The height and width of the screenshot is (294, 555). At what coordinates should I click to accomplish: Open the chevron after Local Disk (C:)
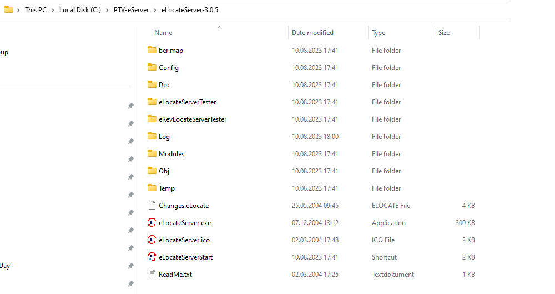point(108,10)
